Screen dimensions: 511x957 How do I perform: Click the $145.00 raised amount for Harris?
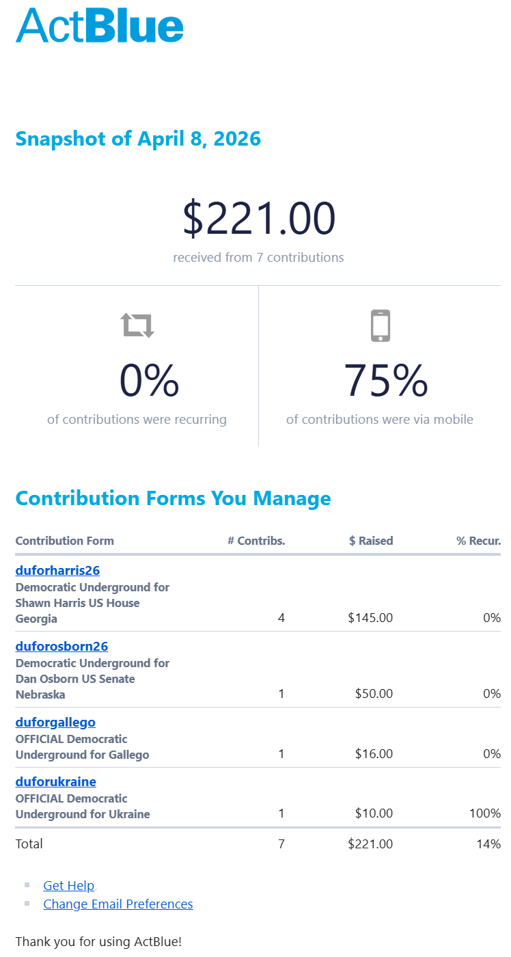[370, 618]
